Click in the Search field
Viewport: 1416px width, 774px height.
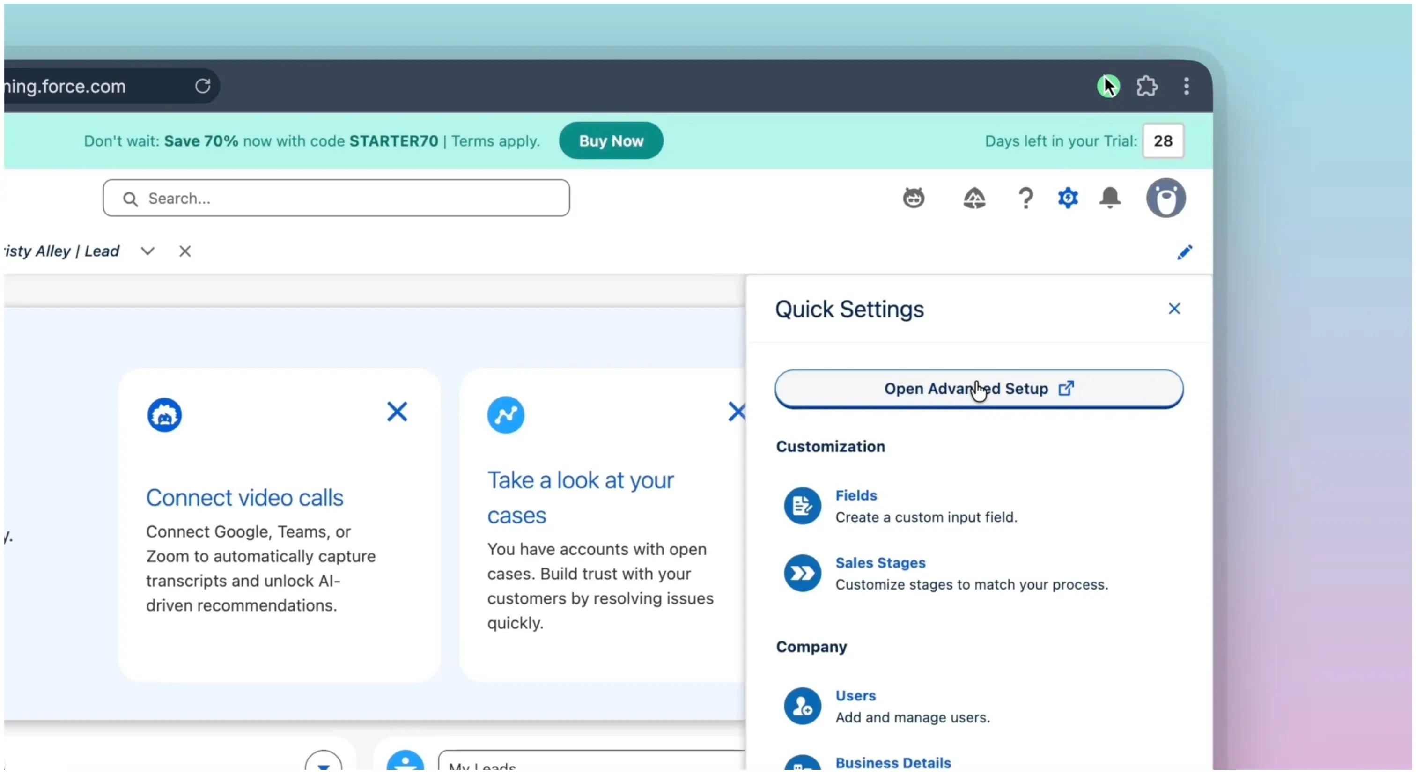336,198
